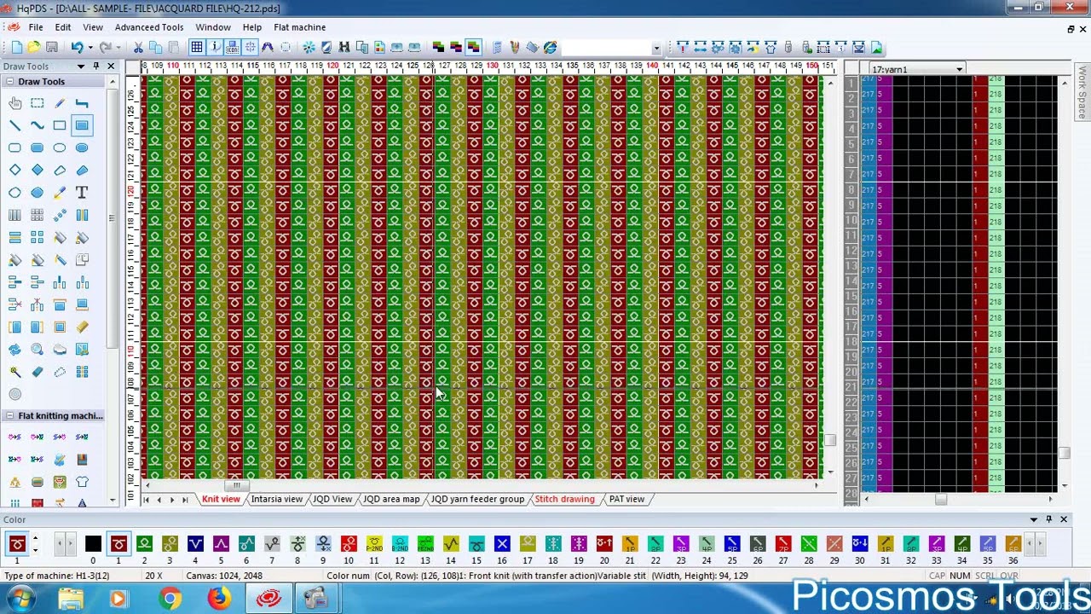Open the Windows Start menu
Screen dimensions: 1091x614
point(20,599)
